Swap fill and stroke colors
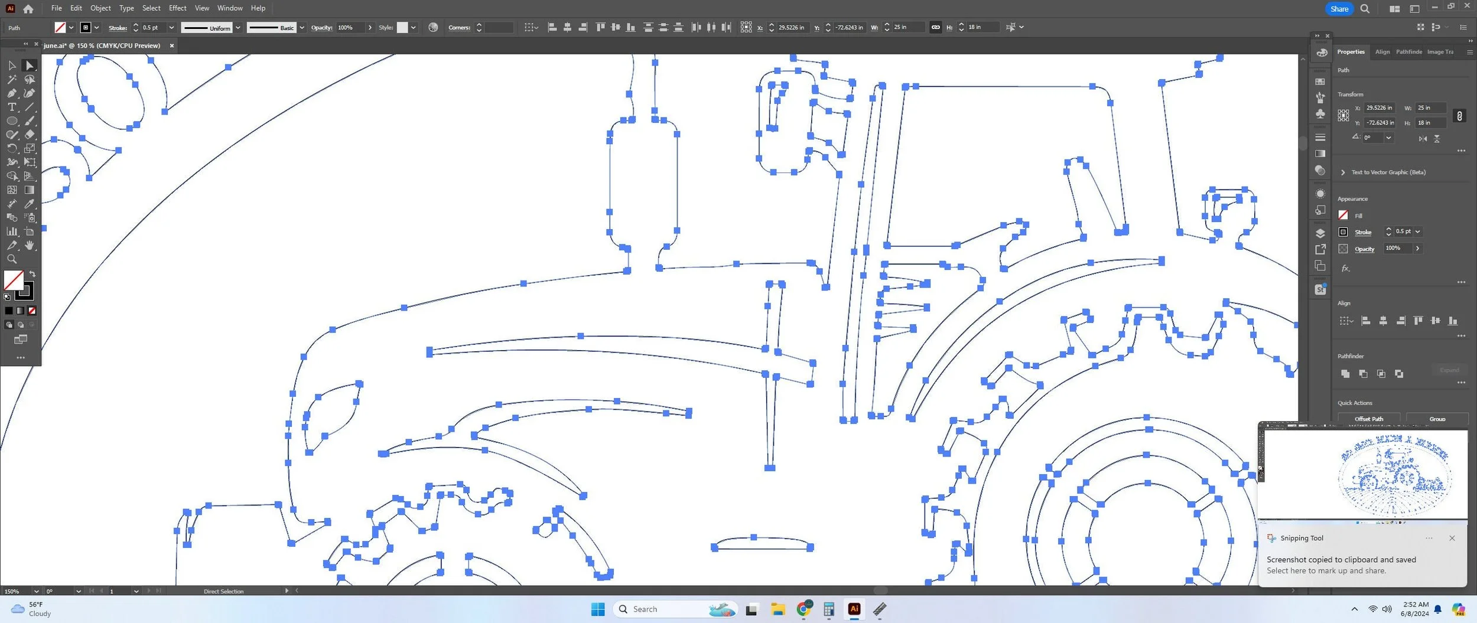The image size is (1477, 623). (x=32, y=274)
